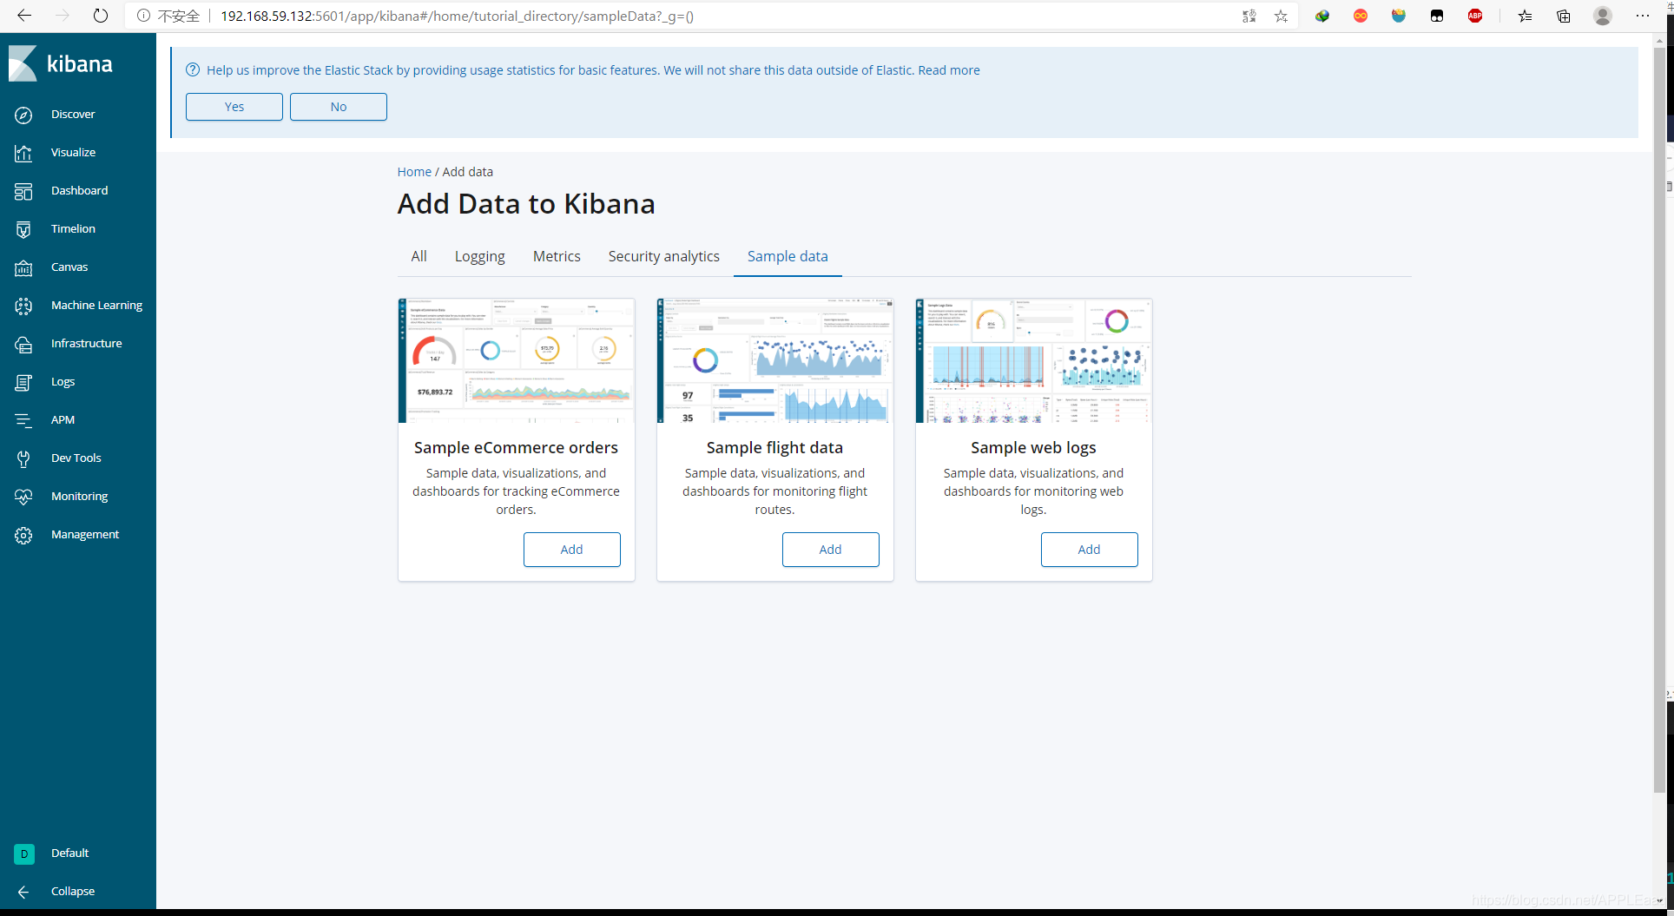1674x916 pixels.
Task: Click the Sample web logs title
Action: point(1033,448)
